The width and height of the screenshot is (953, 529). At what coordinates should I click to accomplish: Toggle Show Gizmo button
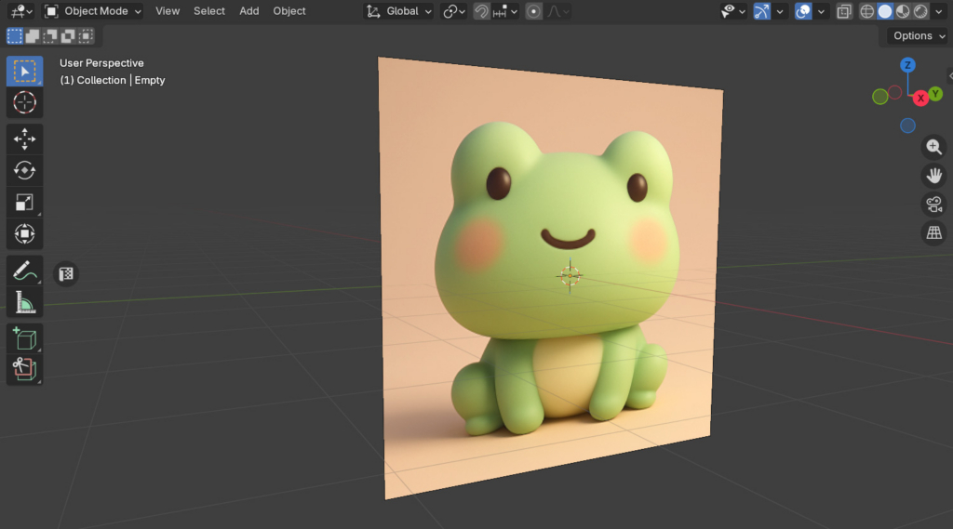[761, 11]
